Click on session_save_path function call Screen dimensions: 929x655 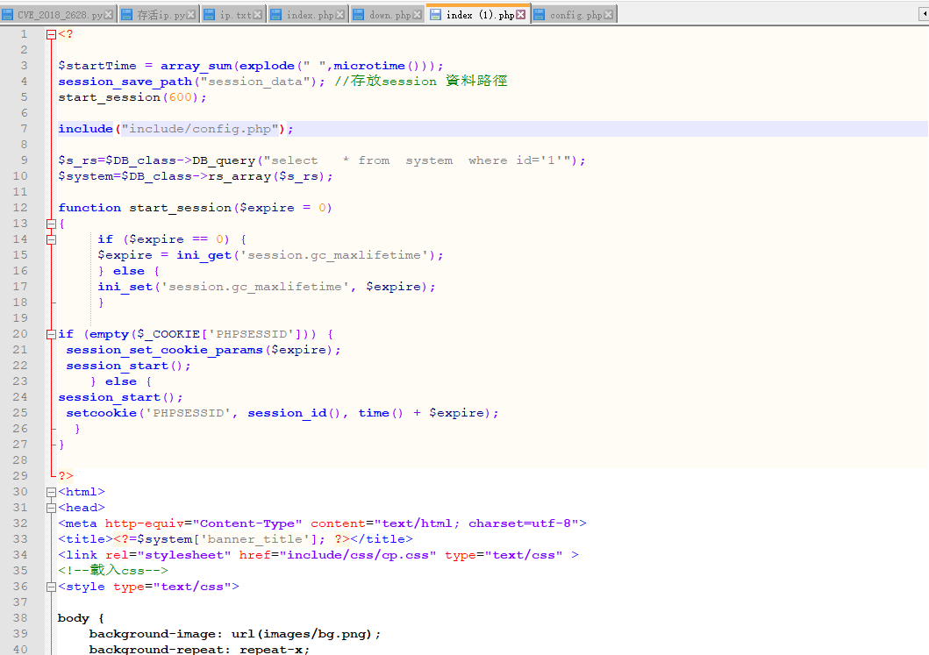[x=125, y=82]
